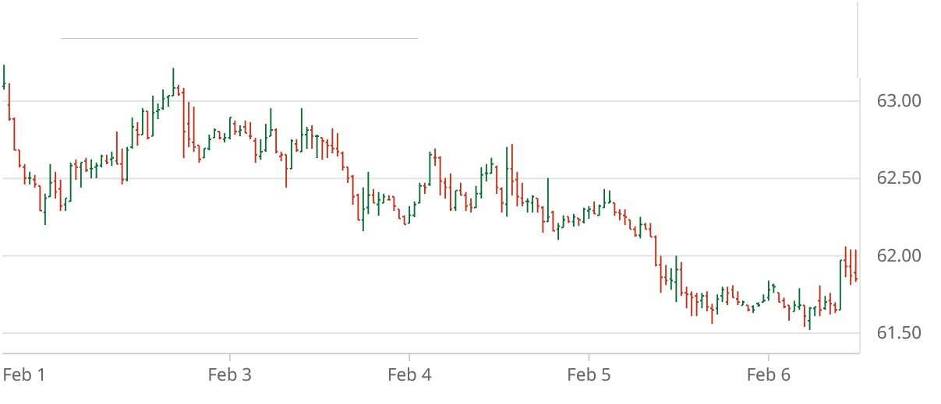This screenshot has height=404, width=941.
Task: Click the lowest candle near 61.50 on Feb 6
Action: (809, 318)
